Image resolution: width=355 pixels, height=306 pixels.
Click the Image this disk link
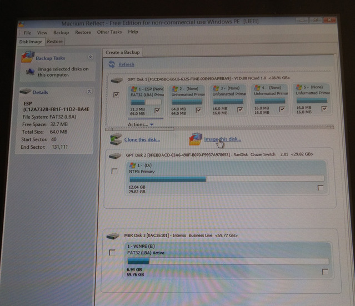click(223, 139)
